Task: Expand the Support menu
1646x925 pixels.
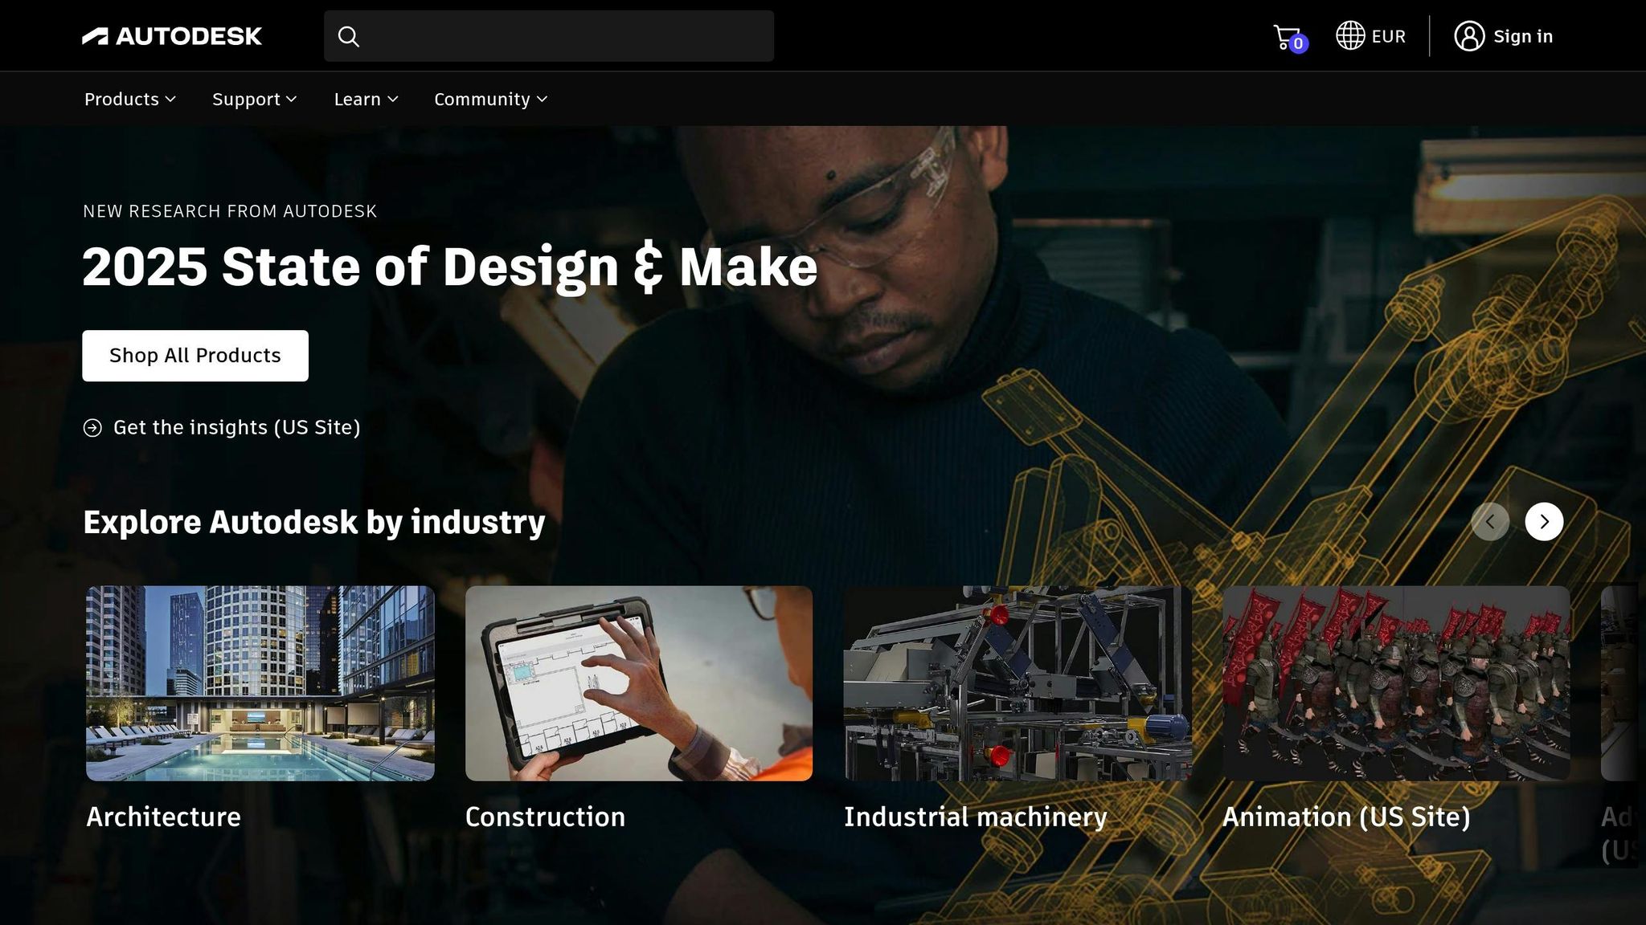Action: (255, 99)
